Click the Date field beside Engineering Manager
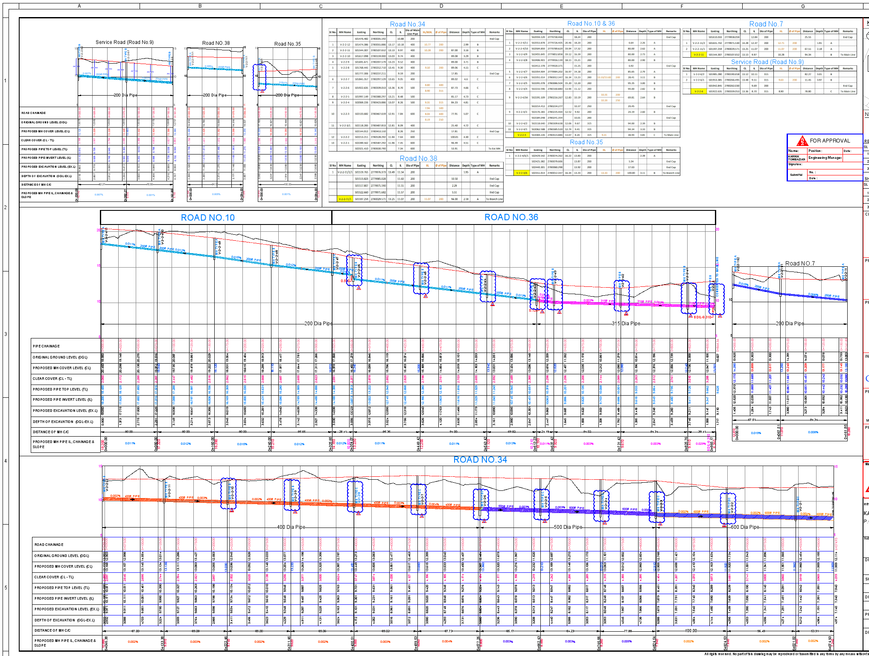The width and height of the screenshot is (869, 656). point(852,157)
